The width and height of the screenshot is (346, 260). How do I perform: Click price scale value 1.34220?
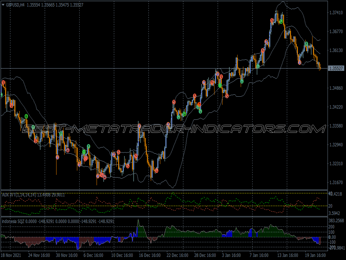336,107
